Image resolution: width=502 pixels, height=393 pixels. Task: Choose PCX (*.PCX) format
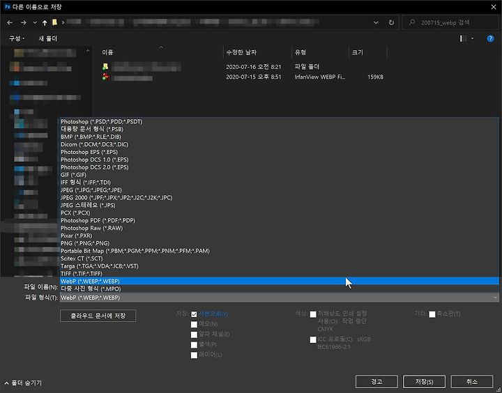[280, 213]
